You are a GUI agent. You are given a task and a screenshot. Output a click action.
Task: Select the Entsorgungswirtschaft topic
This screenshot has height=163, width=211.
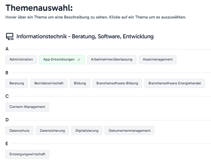coord(27,154)
